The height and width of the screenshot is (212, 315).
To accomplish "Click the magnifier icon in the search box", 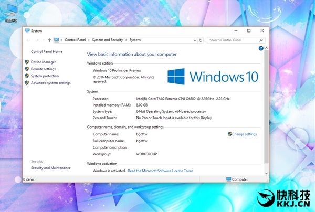I will click(x=261, y=40).
